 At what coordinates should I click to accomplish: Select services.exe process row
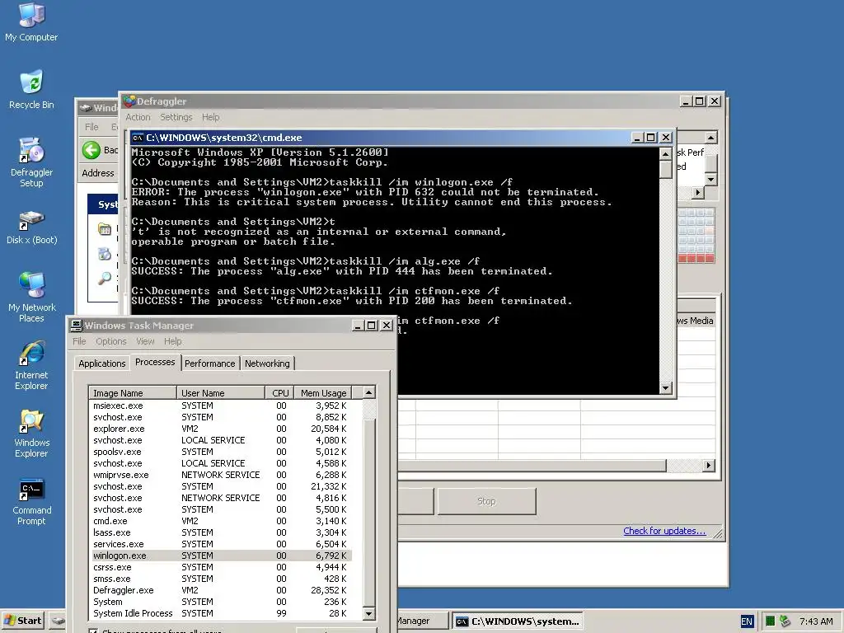[x=221, y=544]
